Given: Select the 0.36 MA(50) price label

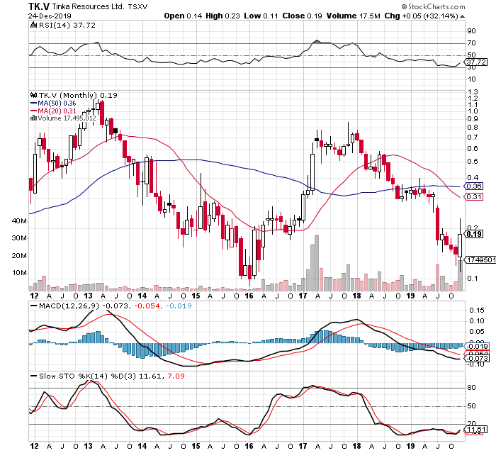Looking at the screenshot, I should [x=474, y=186].
